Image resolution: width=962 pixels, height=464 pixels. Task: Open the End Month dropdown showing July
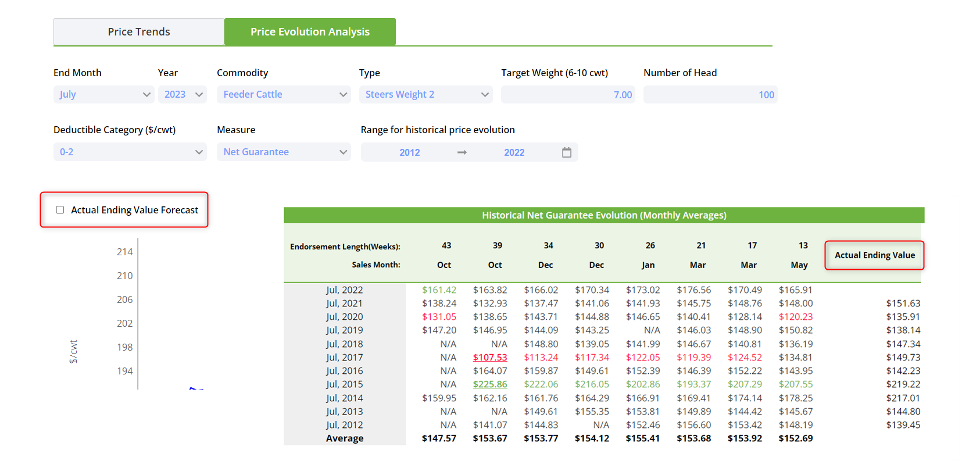pos(103,95)
